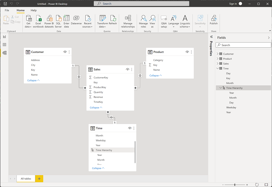Open Q&A setup
The image size is (272, 187).
point(164,21)
